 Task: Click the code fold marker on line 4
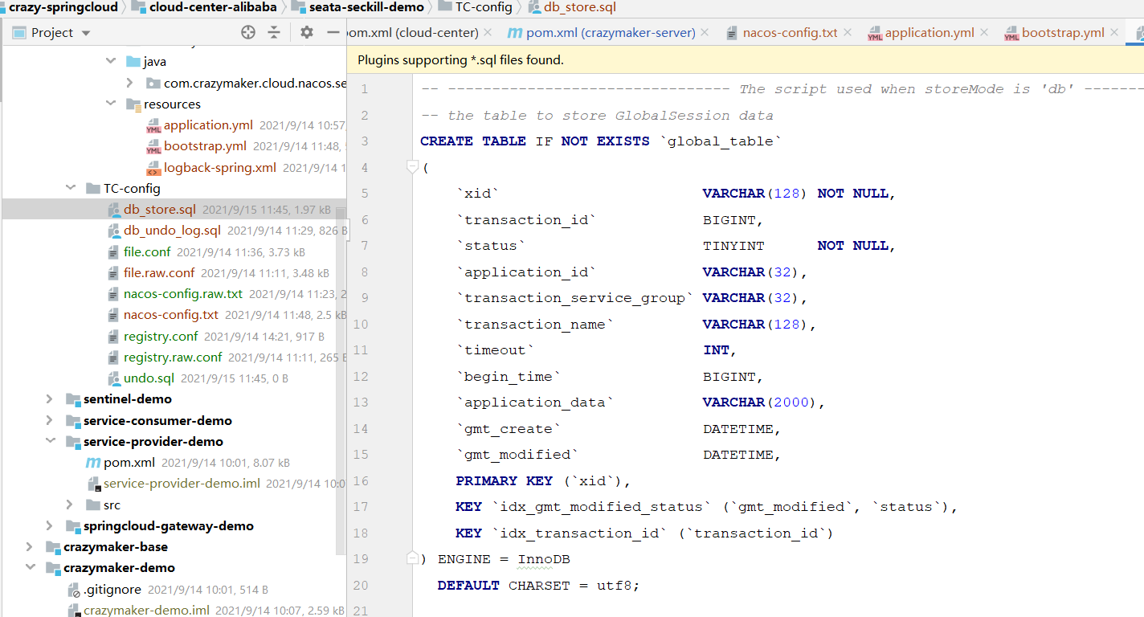[412, 167]
